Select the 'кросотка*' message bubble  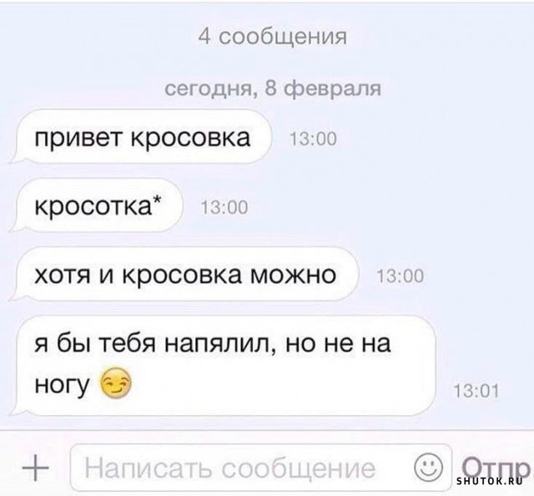[97, 206]
